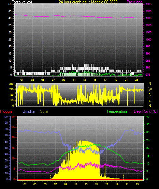Click hour '09' under the wind chart
Viewport: 159px width, 189px height.
coord(63,80)
